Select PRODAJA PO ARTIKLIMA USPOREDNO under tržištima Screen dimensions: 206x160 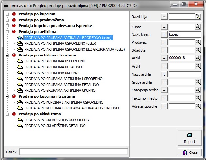55,61
